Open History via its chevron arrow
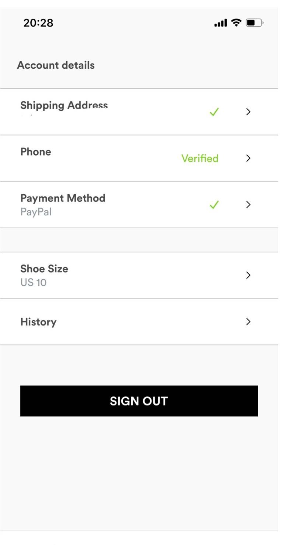 coord(248,321)
